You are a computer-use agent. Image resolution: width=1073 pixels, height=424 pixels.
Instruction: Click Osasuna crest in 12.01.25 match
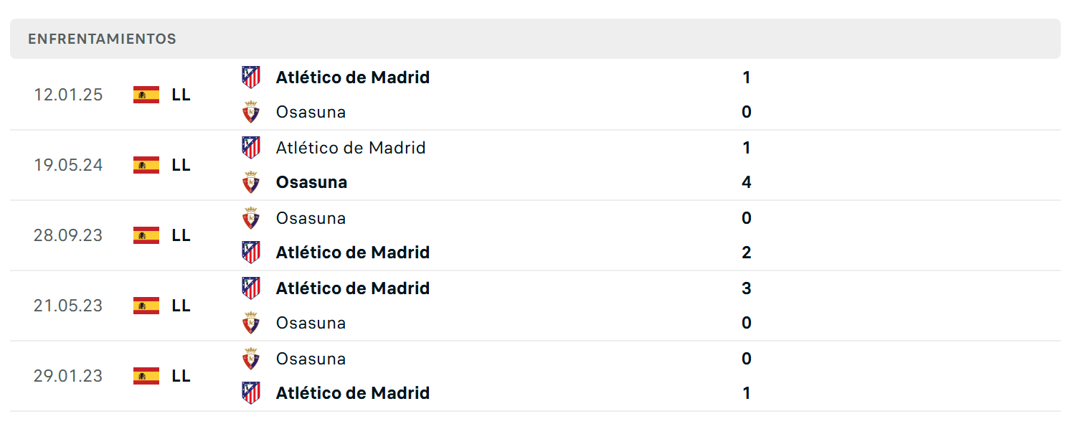pos(250,112)
